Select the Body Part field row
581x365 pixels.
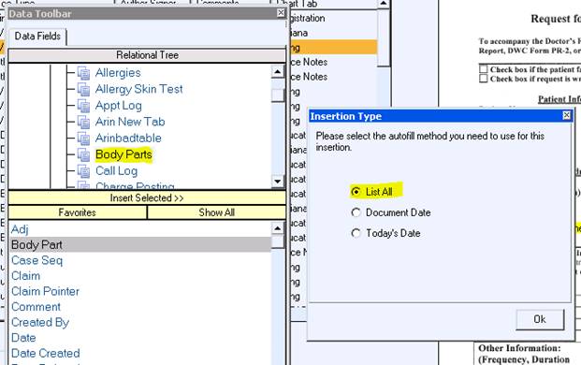[140, 245]
